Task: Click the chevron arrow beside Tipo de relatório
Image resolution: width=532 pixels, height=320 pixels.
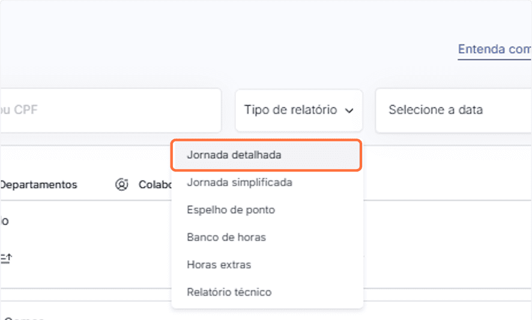Action: click(x=349, y=110)
